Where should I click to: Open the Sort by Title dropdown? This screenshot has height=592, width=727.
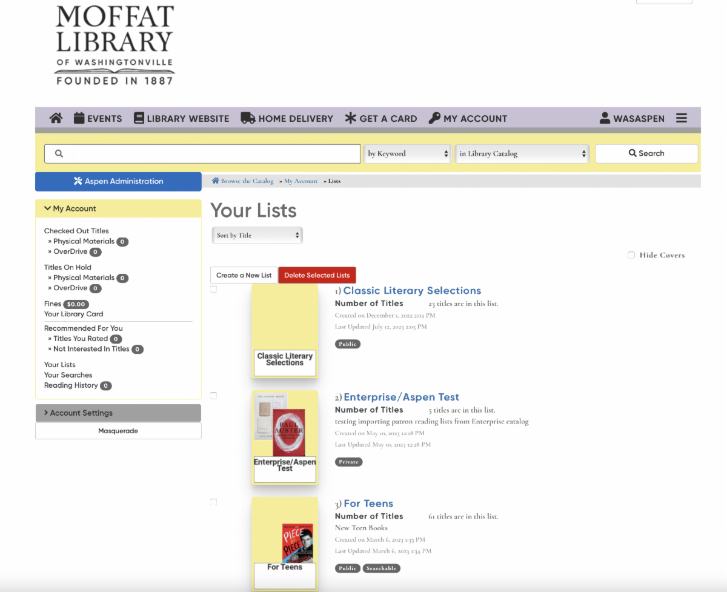click(257, 235)
